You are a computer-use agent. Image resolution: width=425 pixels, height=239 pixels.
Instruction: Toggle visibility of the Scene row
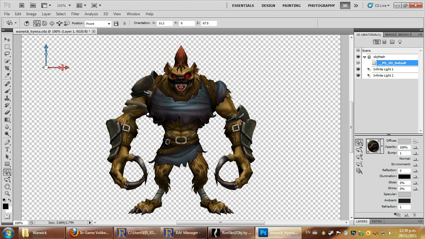(358, 50)
